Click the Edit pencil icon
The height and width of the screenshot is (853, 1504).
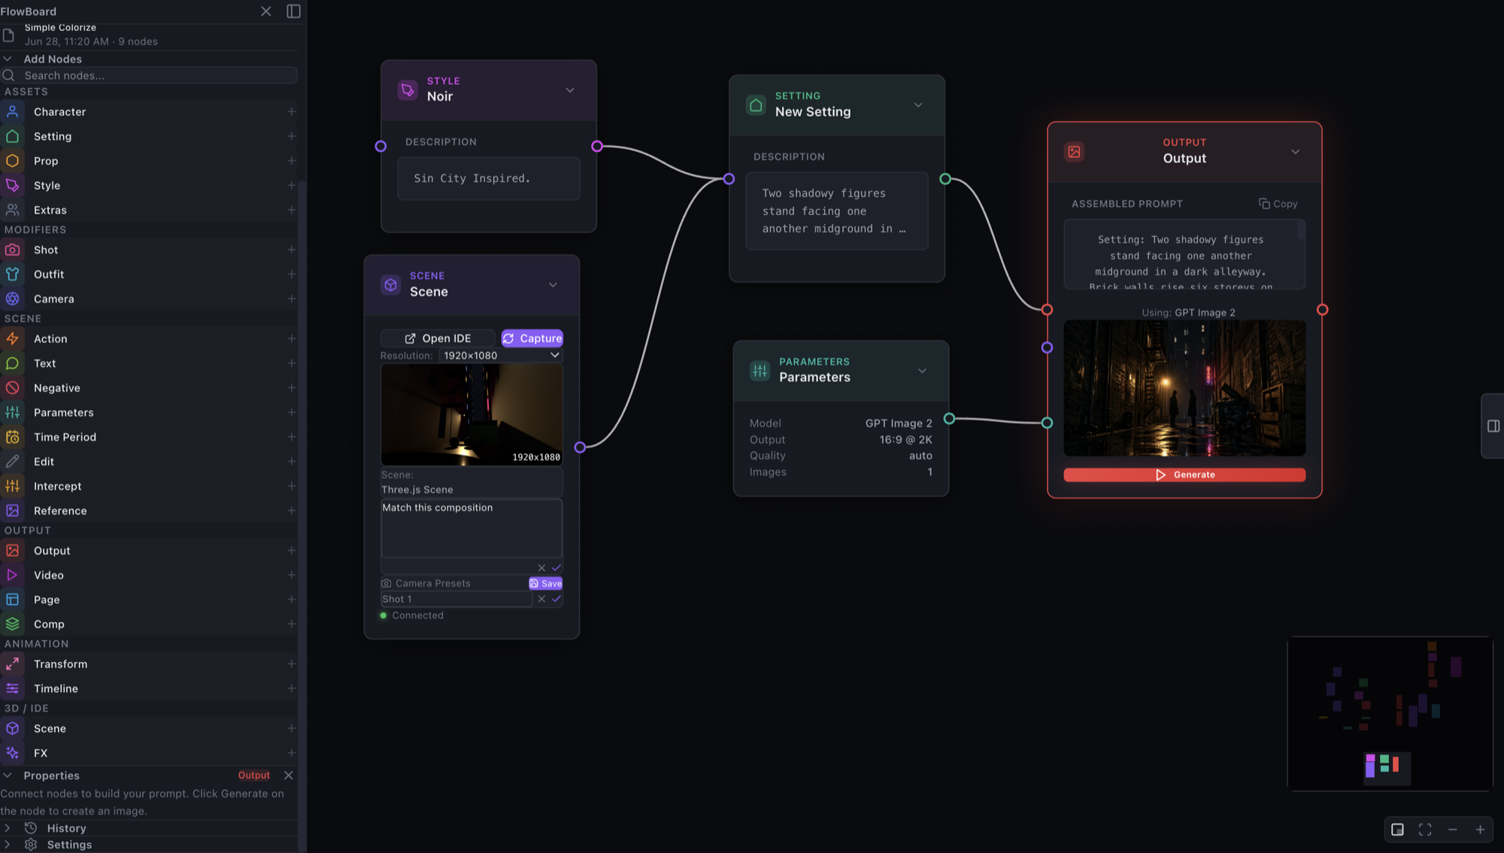click(13, 462)
